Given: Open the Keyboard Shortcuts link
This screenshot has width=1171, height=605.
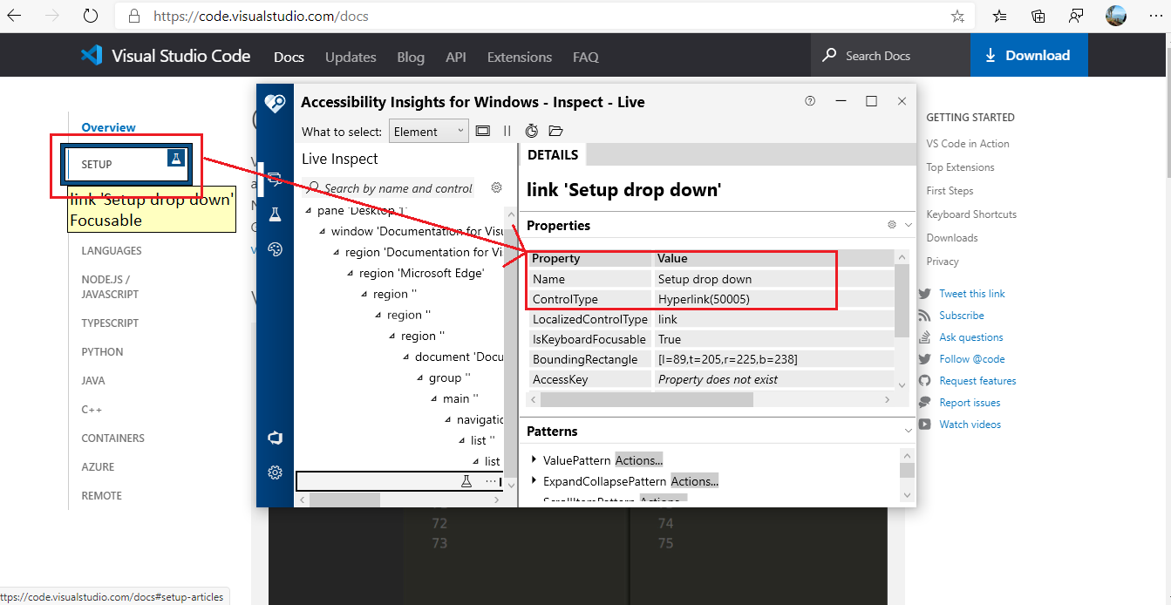Looking at the screenshot, I should pos(971,214).
